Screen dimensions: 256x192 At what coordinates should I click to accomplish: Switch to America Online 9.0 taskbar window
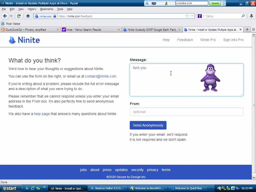pyautogui.click(x=107, y=188)
